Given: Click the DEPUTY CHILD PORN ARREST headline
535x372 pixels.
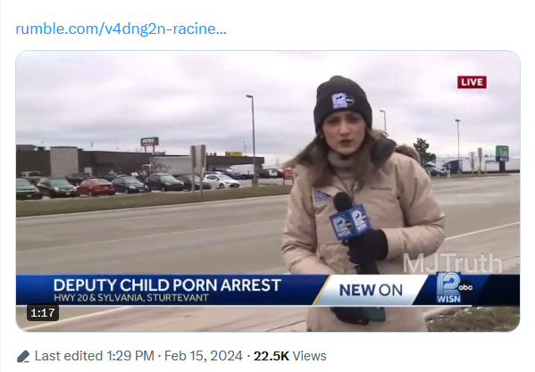Looking at the screenshot, I should pos(167,285).
